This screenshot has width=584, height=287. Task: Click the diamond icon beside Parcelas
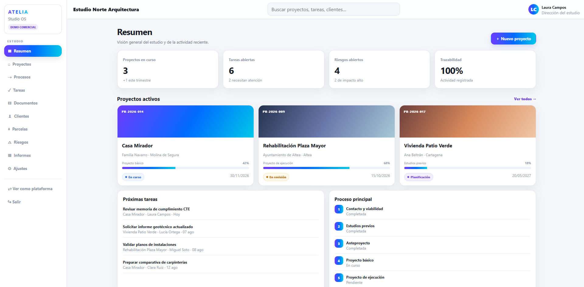pyautogui.click(x=9, y=129)
